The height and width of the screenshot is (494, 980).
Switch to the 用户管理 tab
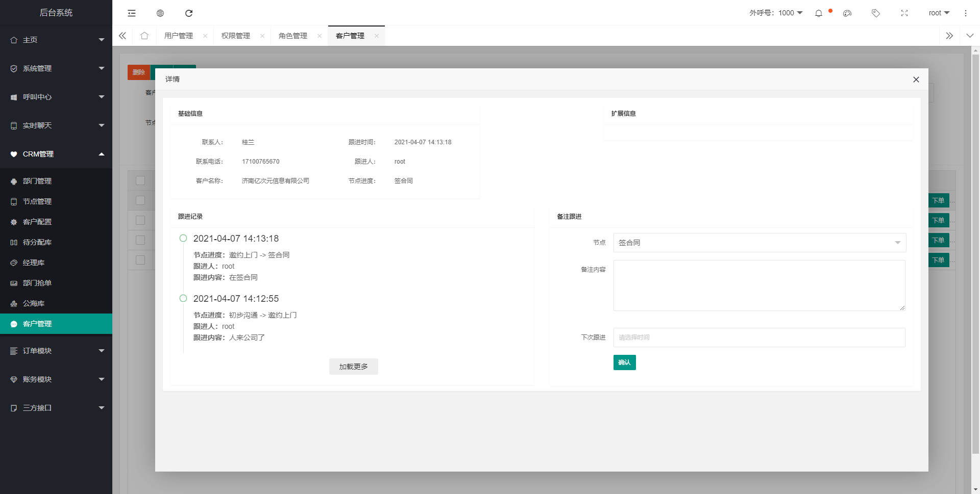pos(179,36)
